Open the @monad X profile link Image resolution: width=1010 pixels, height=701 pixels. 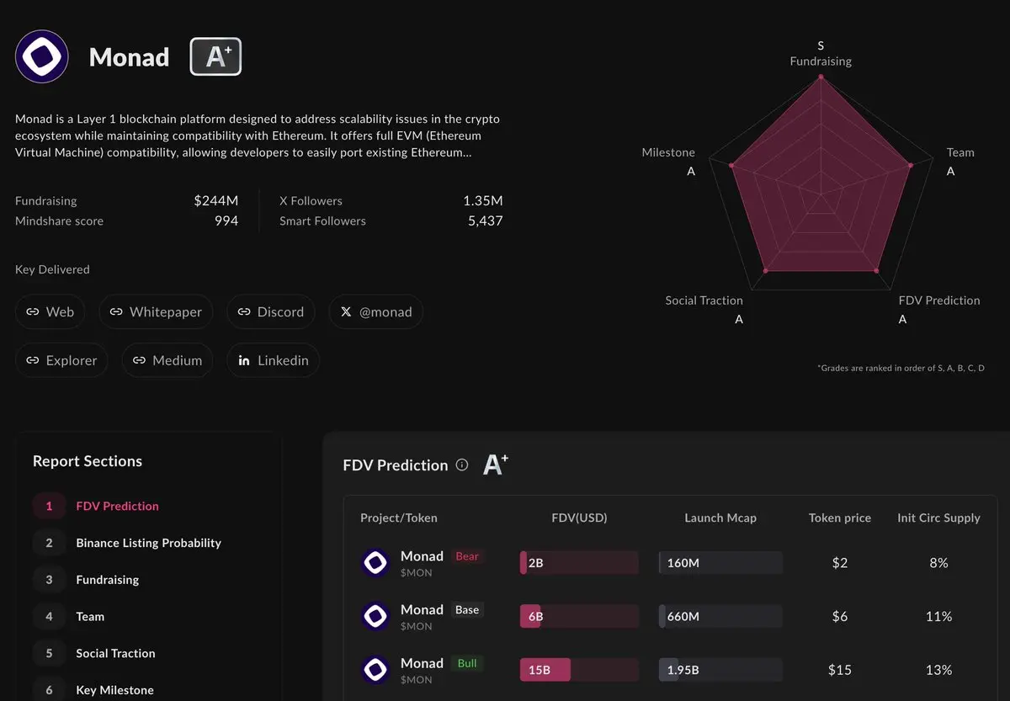tap(375, 311)
